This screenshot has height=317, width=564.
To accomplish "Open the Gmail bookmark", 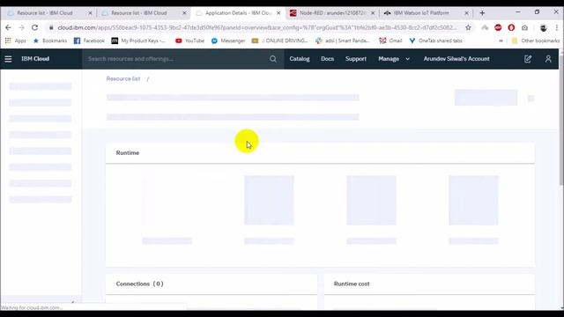I will coord(390,41).
